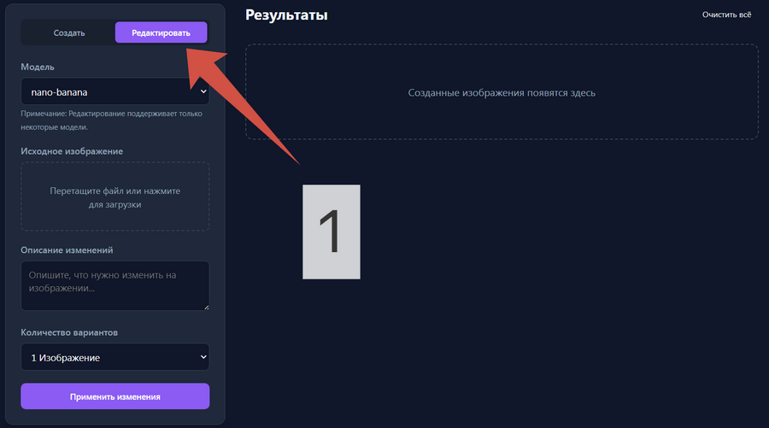Viewport: 769px width, 428px height.
Task: Click the empty results placeholder area
Action: click(502, 92)
